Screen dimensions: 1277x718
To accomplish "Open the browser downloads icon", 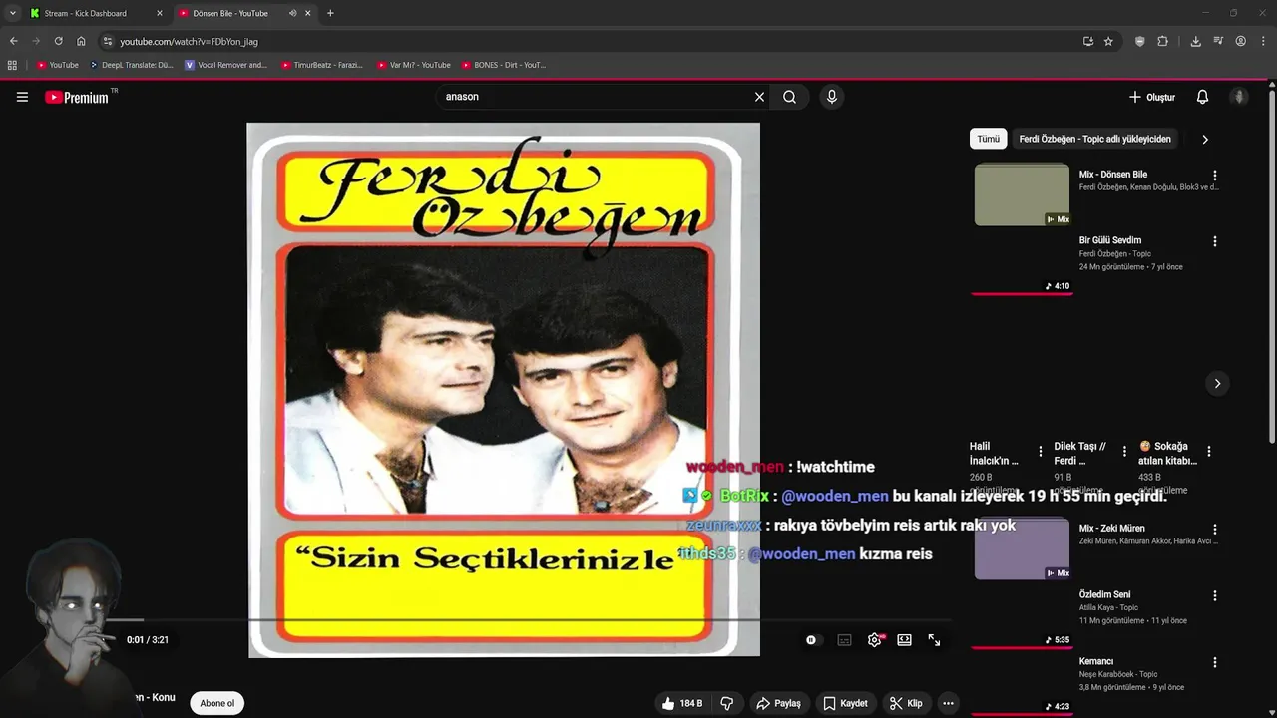I will [1195, 41].
